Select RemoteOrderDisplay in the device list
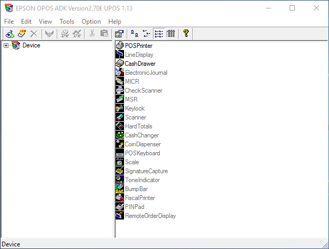 [150, 216]
